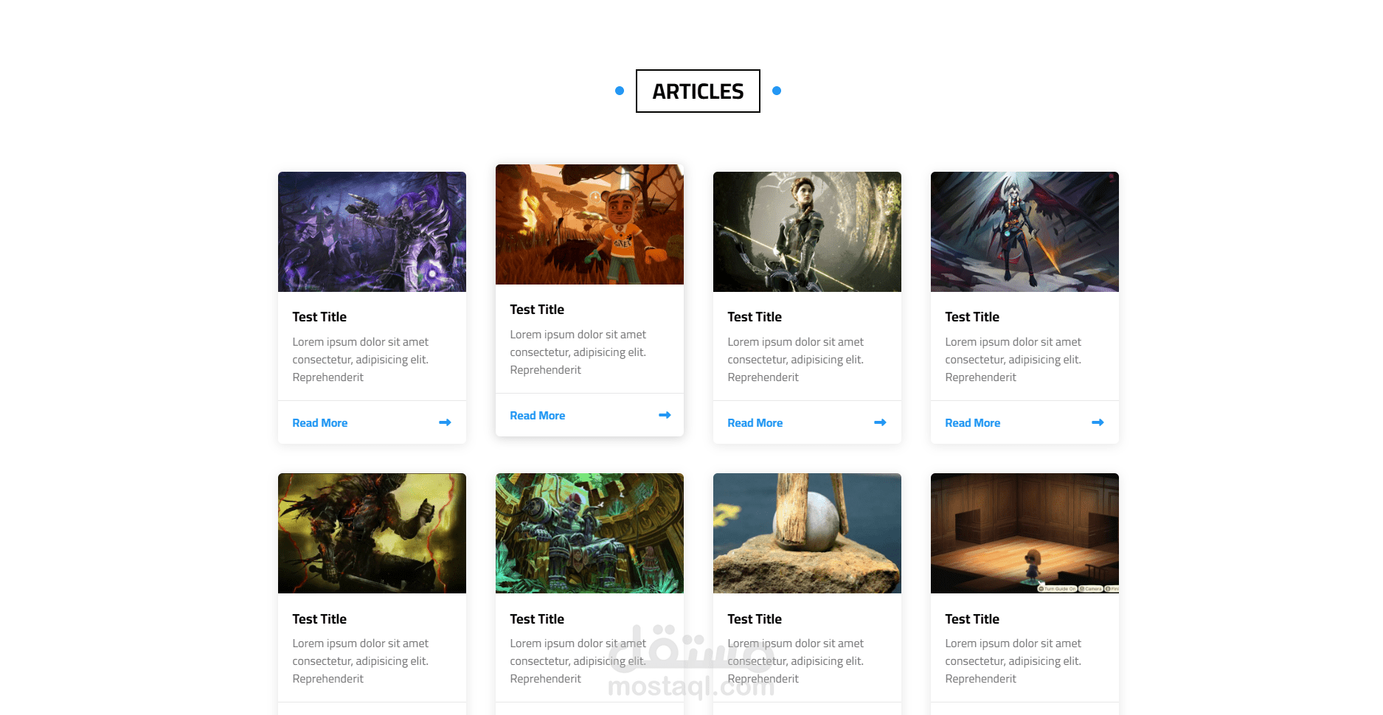This screenshot has height=715, width=1383.
Task: Open the purple fantasy archer thumbnail
Action: pos(372,231)
